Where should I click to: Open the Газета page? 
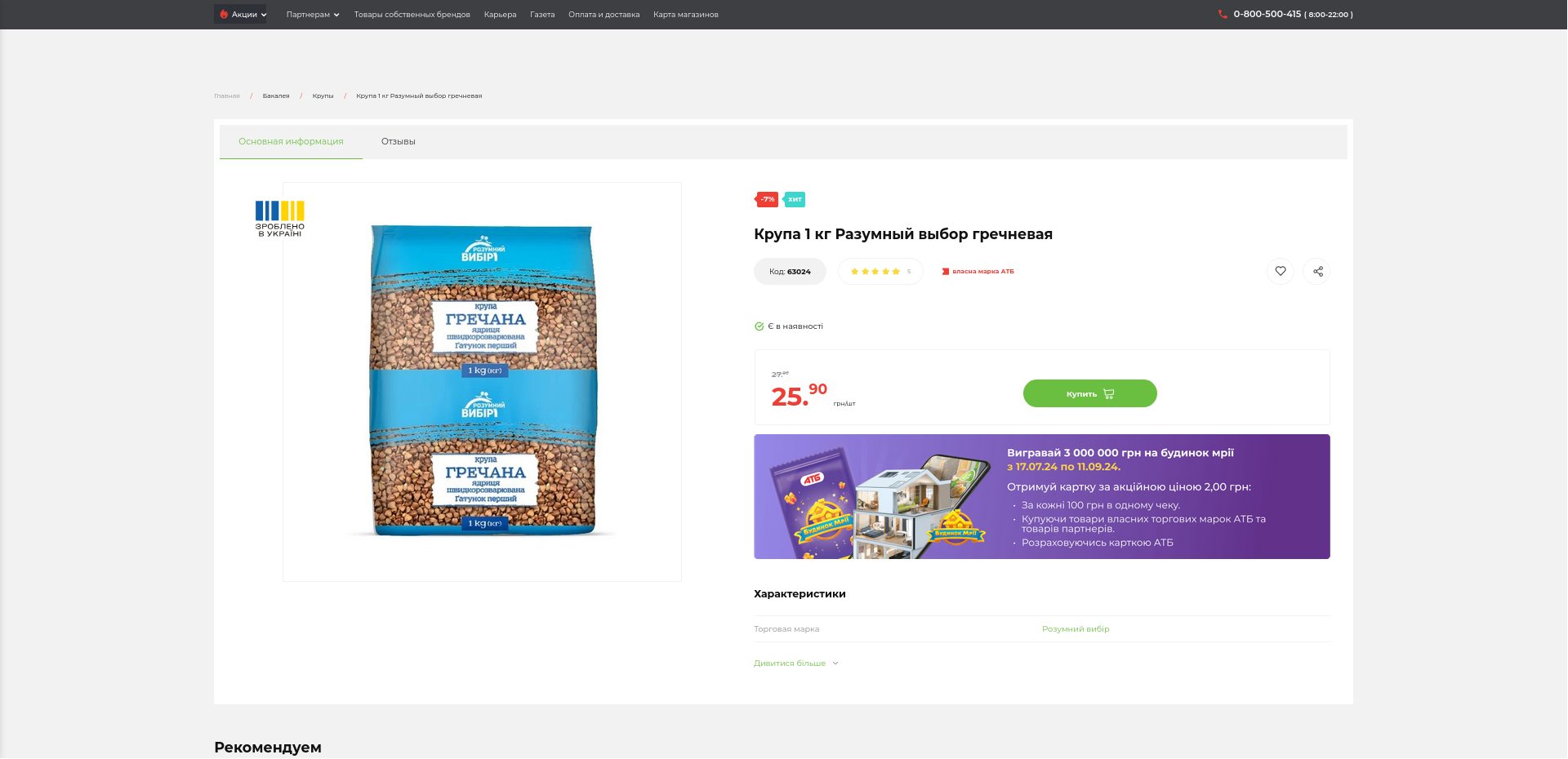pyautogui.click(x=542, y=15)
